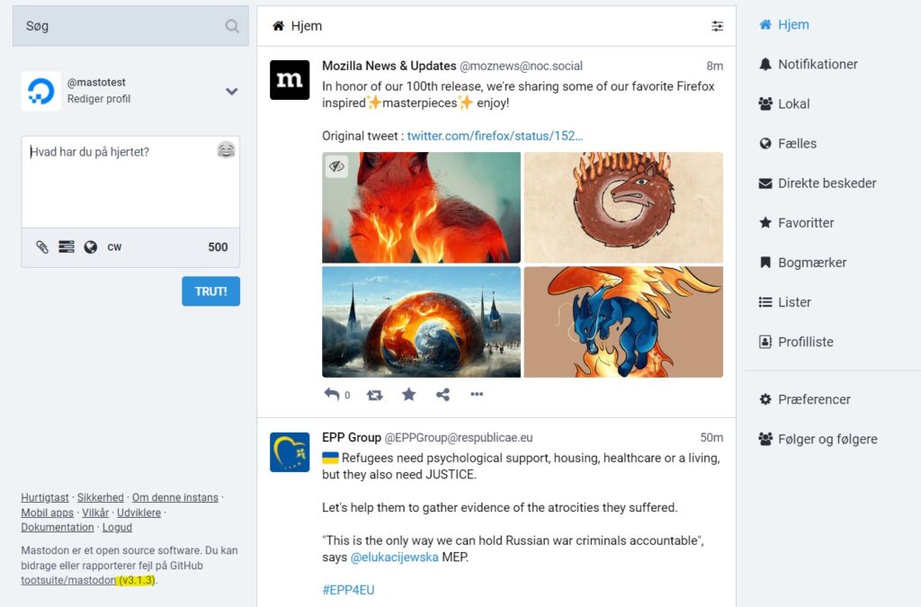Click the 'Hvad har du på hjertet?' compose box
Image resolution: width=921 pixels, height=607 pixels.
point(130,182)
